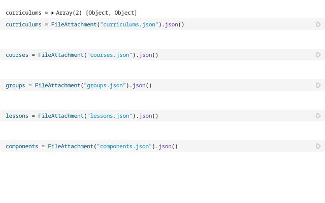This screenshot has width=325, height=203.
Task: Click the "components.json" string literal
Action: 124,146
